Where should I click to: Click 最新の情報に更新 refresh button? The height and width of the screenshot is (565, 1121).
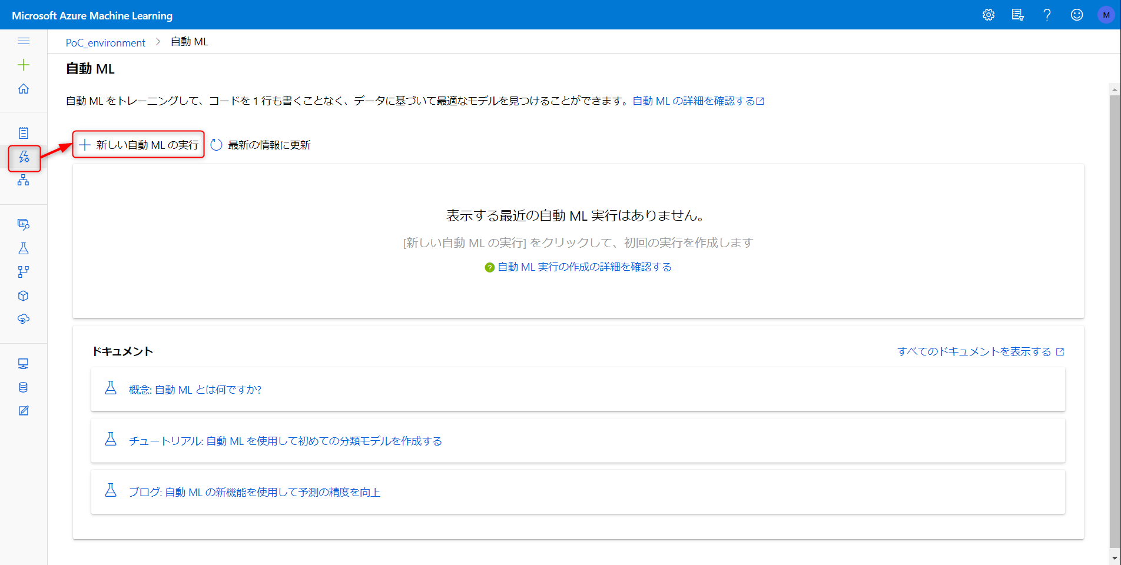(x=260, y=145)
